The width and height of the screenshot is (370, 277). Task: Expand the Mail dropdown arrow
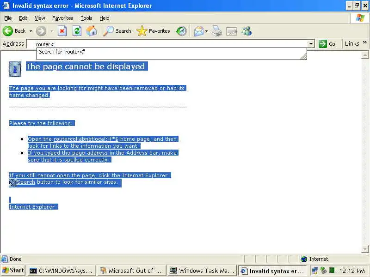coord(206,31)
